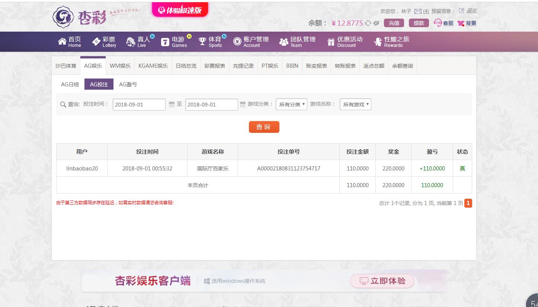Open the envelope message icon near 欢迎您
The width and height of the screenshot is (538, 307).
tap(417, 11)
